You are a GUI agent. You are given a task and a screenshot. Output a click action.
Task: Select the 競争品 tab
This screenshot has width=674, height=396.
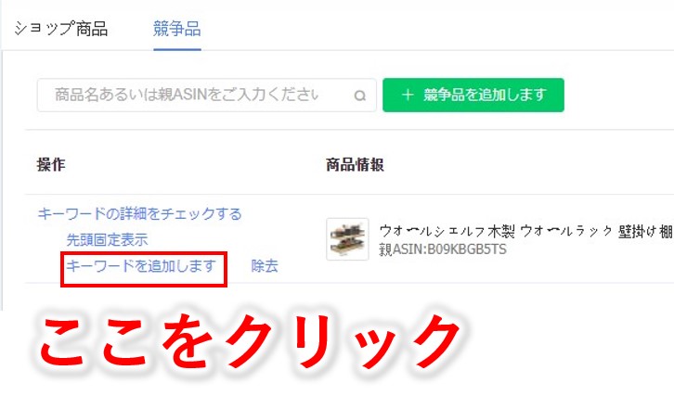[177, 29]
